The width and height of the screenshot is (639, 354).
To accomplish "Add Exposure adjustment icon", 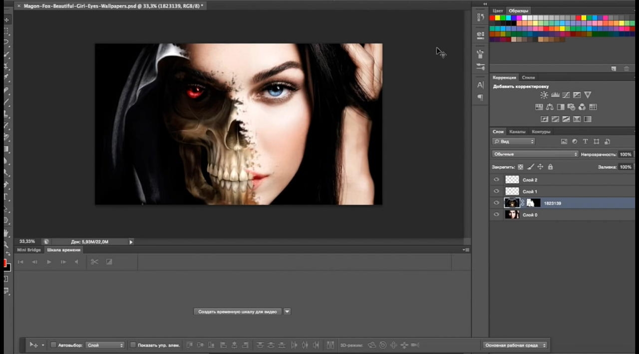I will pyautogui.click(x=577, y=95).
